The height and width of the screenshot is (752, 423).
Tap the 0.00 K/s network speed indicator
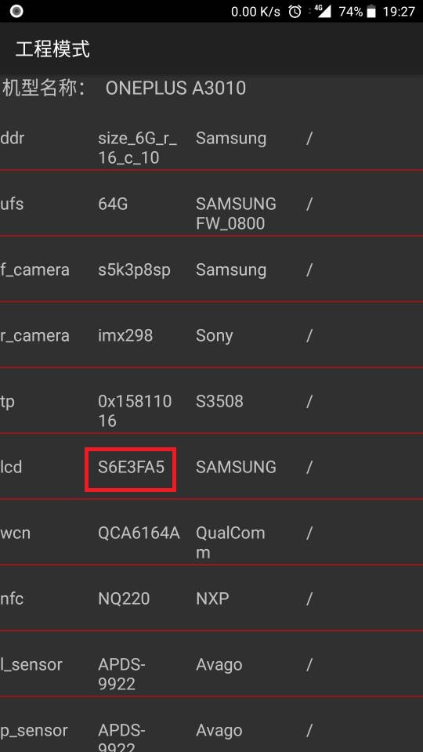click(x=255, y=12)
